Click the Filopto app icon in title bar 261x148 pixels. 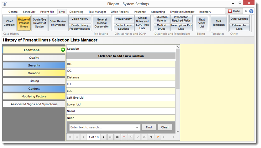[x=5, y=4]
